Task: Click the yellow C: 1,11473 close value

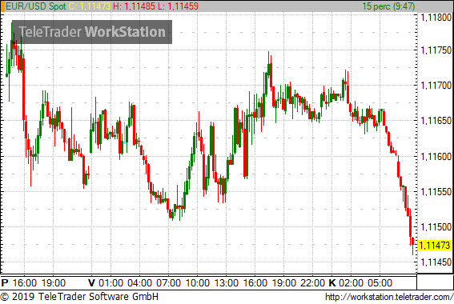Action: click(90, 6)
